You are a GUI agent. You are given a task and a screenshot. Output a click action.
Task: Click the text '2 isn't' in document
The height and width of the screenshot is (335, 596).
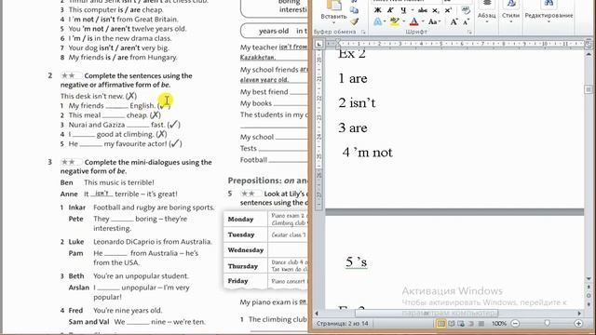pos(357,103)
